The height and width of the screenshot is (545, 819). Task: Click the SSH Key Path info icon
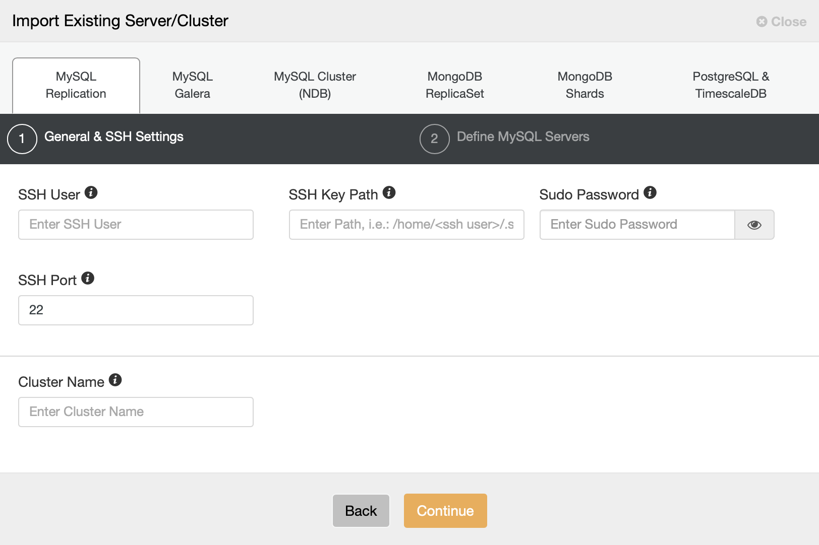pyautogui.click(x=389, y=192)
